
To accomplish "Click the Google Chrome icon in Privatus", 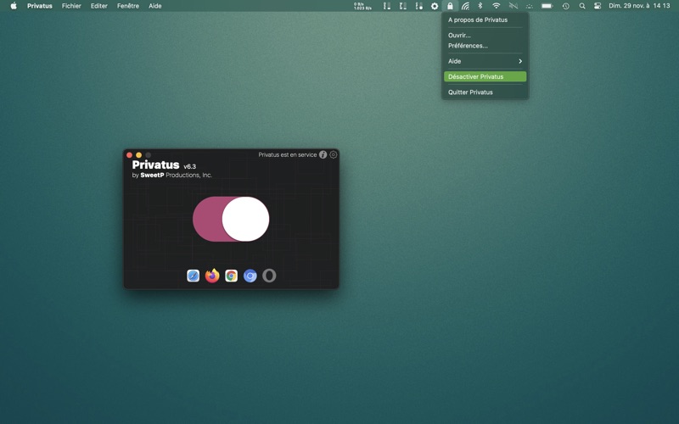I will 231,276.
